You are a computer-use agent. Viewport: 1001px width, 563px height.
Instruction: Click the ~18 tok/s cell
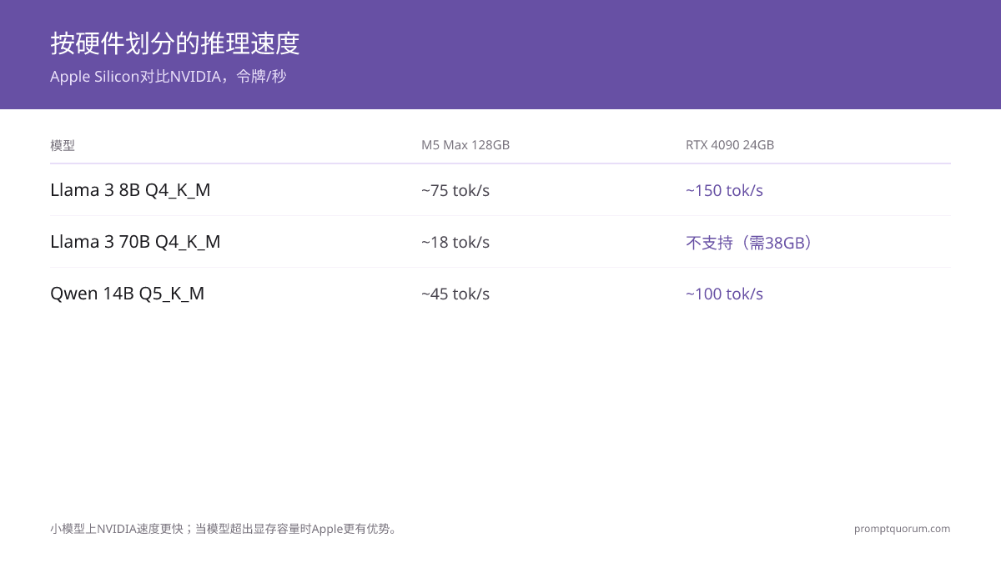[x=455, y=242]
